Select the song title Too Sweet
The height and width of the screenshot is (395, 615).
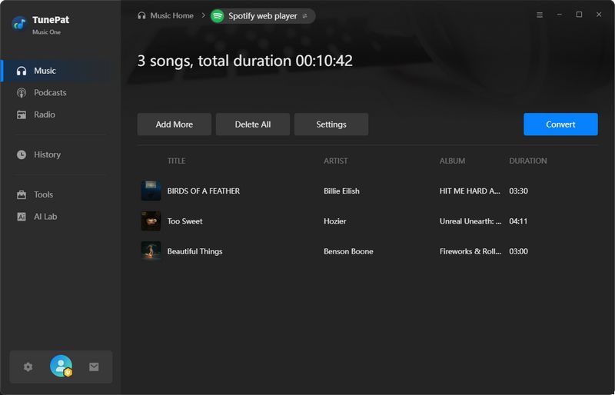[184, 221]
